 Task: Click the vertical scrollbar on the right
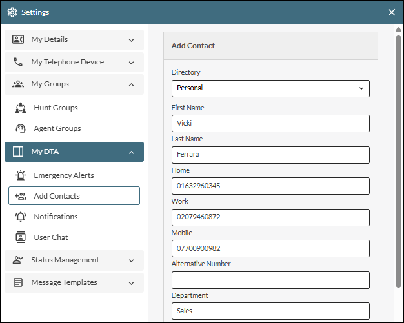tap(398, 161)
